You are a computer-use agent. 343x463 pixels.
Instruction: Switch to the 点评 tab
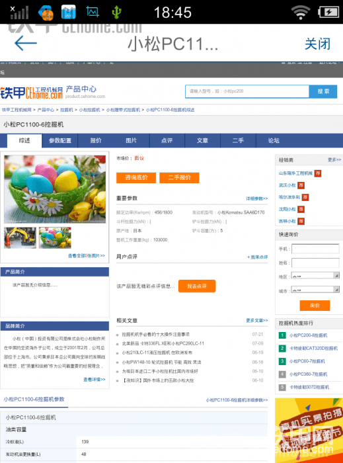pyautogui.click(x=167, y=140)
